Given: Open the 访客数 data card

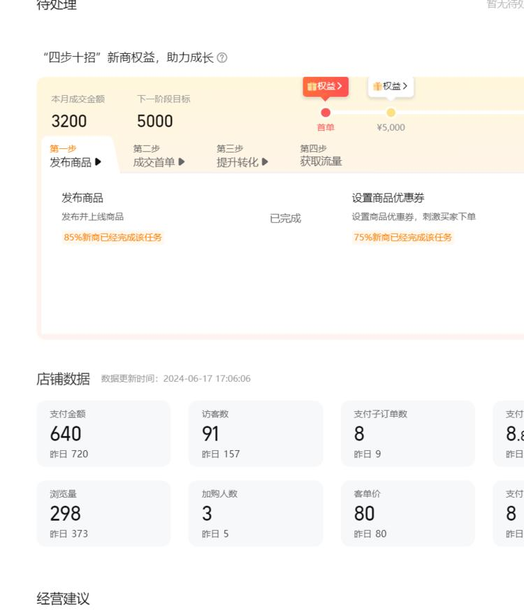Looking at the screenshot, I should [x=256, y=433].
